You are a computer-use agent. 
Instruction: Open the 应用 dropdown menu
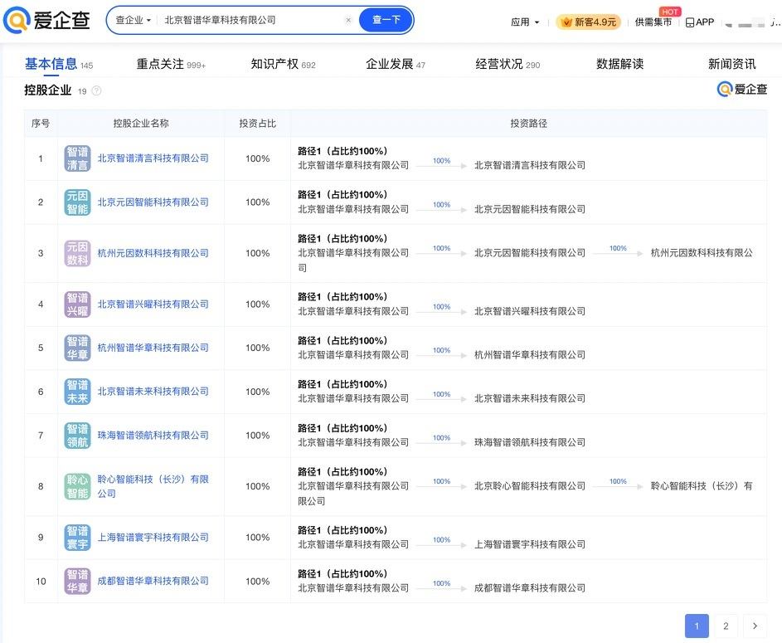point(525,22)
